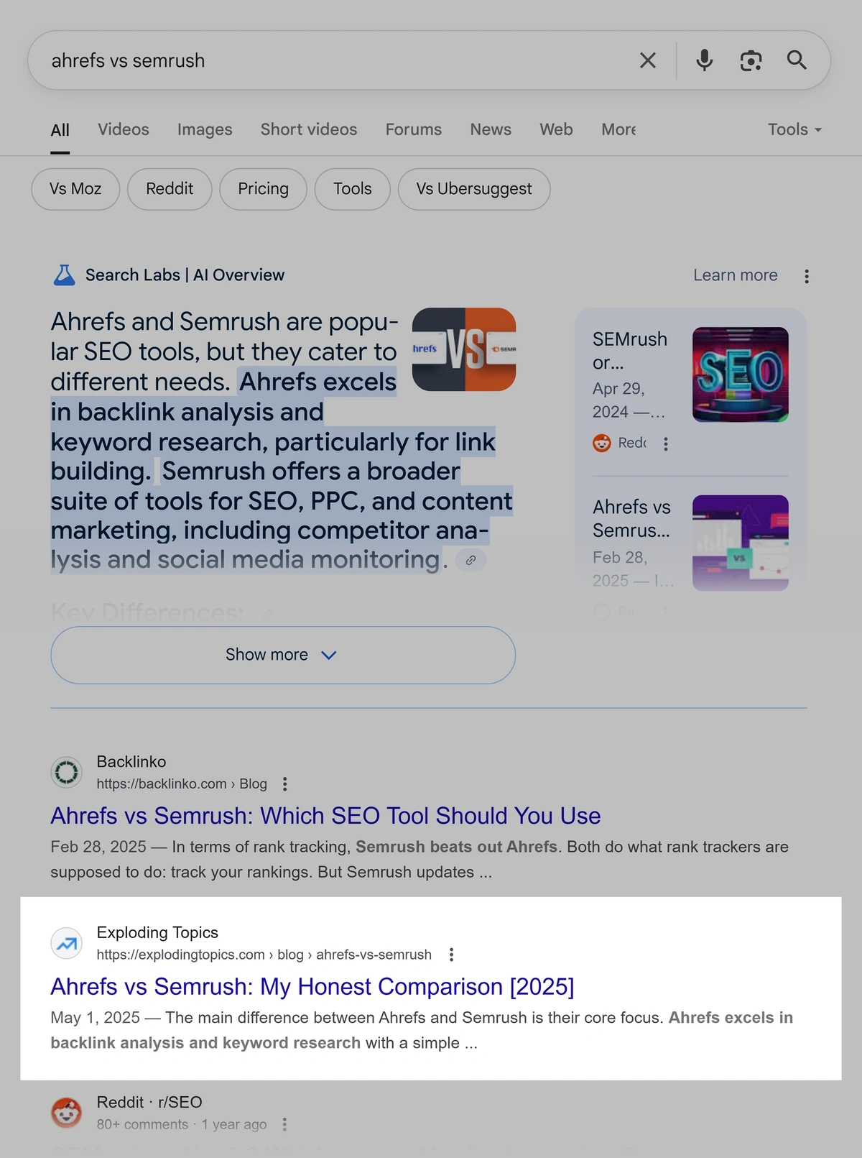The height and width of the screenshot is (1158, 862).
Task: Click the magnifying glass search icon
Action: pos(797,60)
